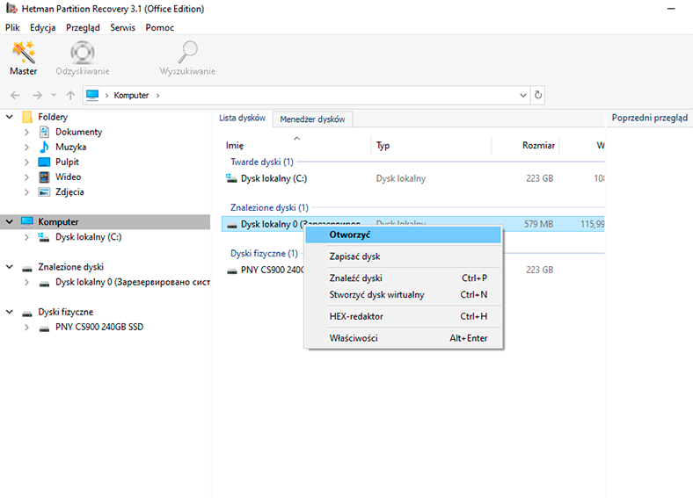Choose Otworzyć in context menu
This screenshot has width=693, height=498.
click(x=404, y=235)
